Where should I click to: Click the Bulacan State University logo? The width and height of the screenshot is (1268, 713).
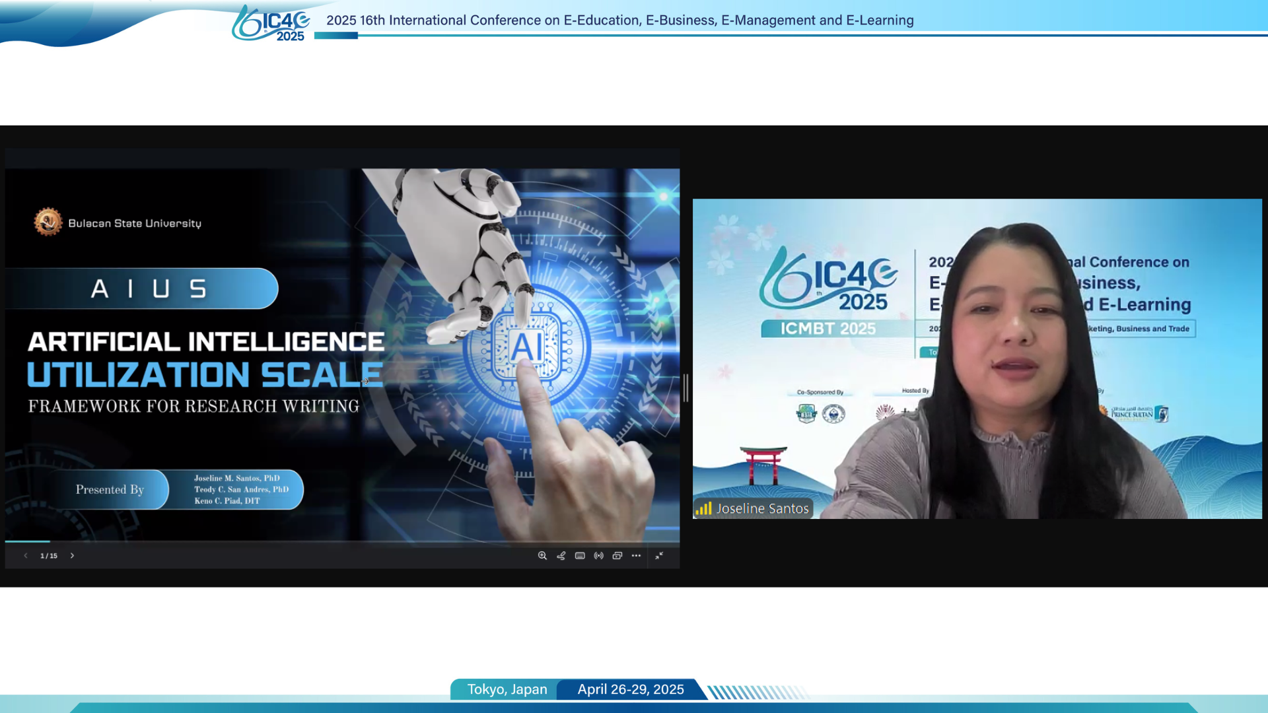tap(48, 222)
